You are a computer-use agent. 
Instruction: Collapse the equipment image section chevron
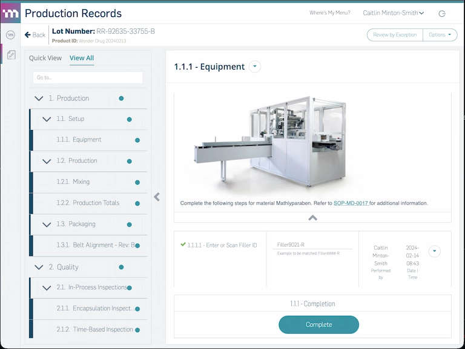click(312, 218)
